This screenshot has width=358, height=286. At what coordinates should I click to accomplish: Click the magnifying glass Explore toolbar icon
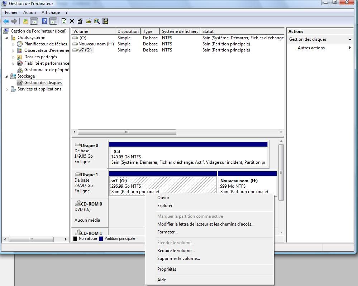97,21
